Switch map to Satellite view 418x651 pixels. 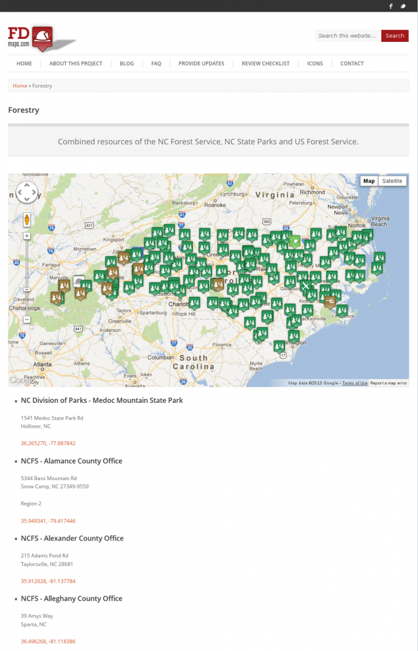point(392,181)
